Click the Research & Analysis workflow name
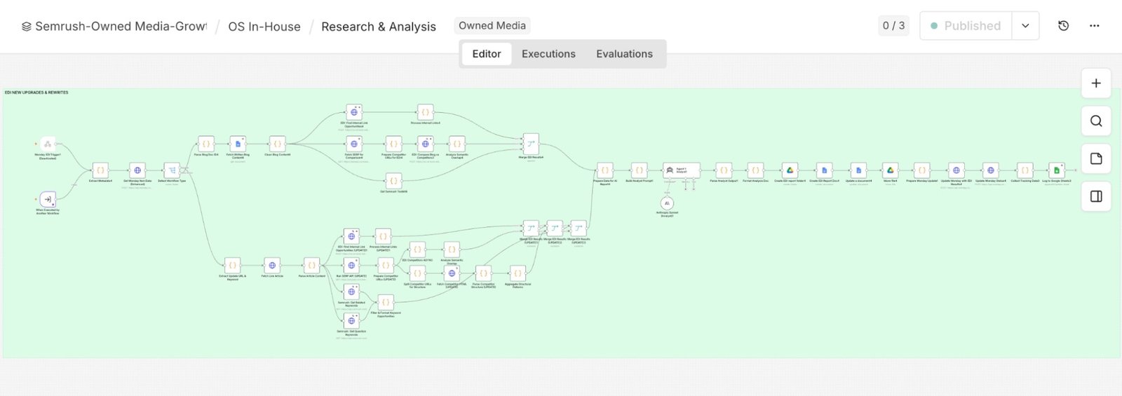The width and height of the screenshot is (1122, 396). tap(379, 27)
